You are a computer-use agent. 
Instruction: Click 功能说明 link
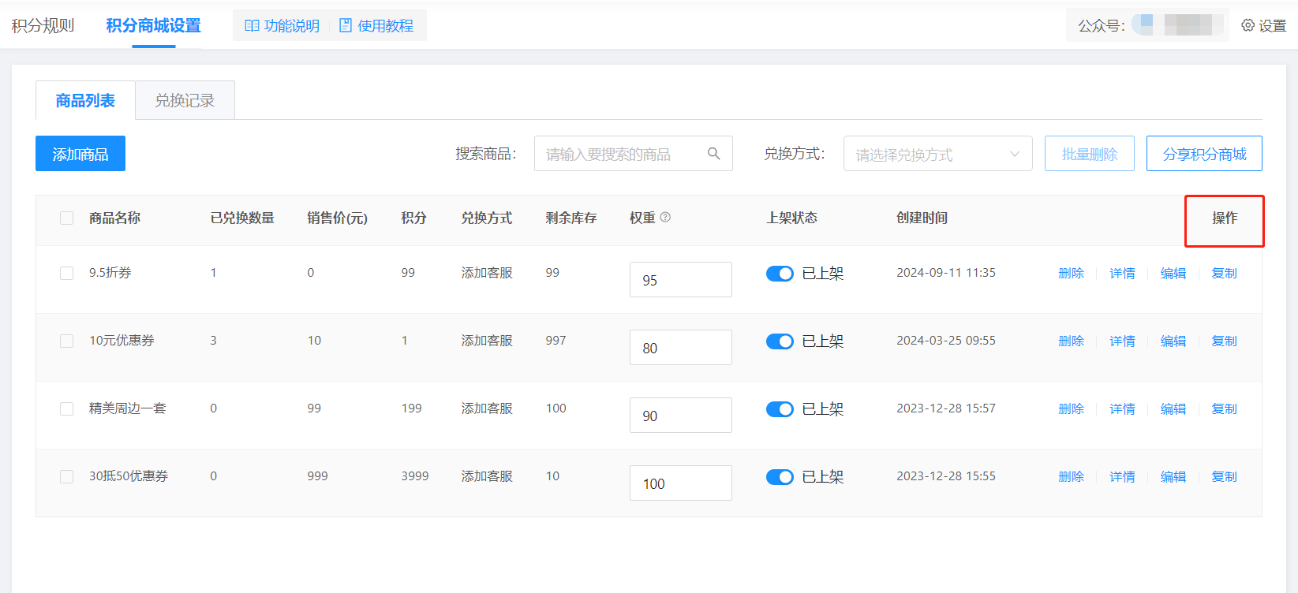[291, 26]
